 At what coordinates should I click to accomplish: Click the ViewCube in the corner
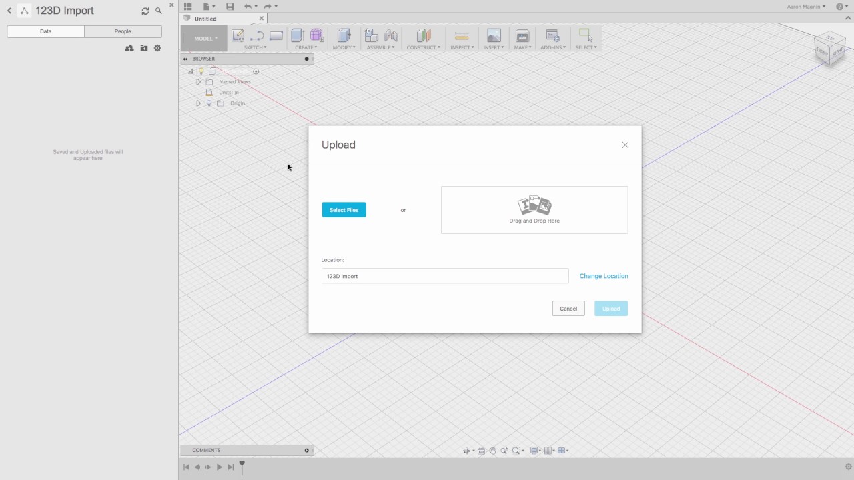point(829,48)
